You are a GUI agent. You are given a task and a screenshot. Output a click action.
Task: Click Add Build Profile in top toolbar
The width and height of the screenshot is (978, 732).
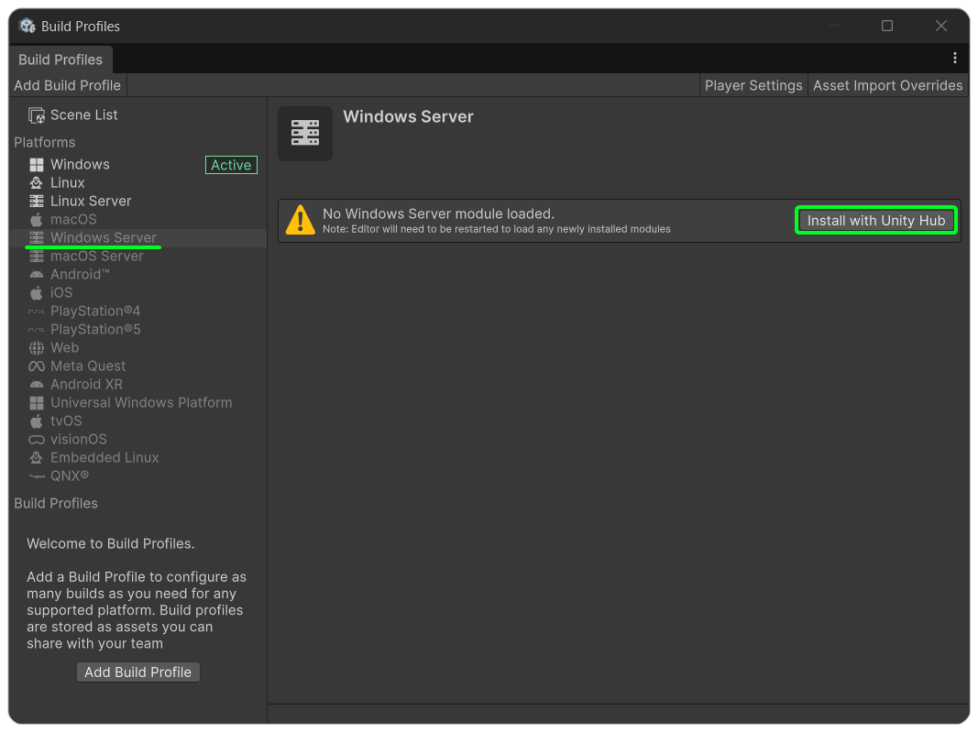tap(68, 85)
